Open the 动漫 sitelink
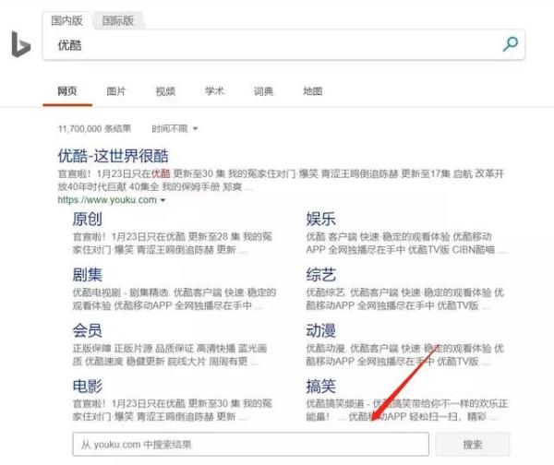Viewport: 554px width, 465px height. [320, 330]
